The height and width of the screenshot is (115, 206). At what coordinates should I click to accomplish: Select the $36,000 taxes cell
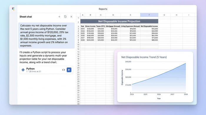point(101,40)
